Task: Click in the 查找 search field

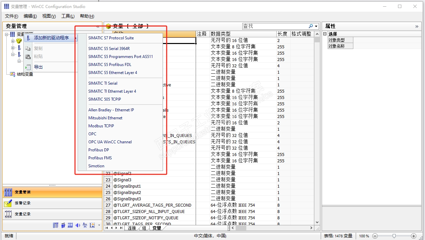Action: (275, 26)
